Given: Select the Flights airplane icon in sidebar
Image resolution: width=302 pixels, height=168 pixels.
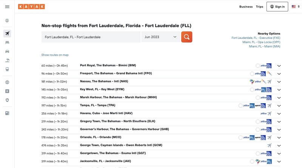Looking at the screenshot, I should 7,34.
